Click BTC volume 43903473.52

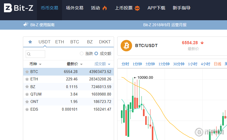(100, 72)
